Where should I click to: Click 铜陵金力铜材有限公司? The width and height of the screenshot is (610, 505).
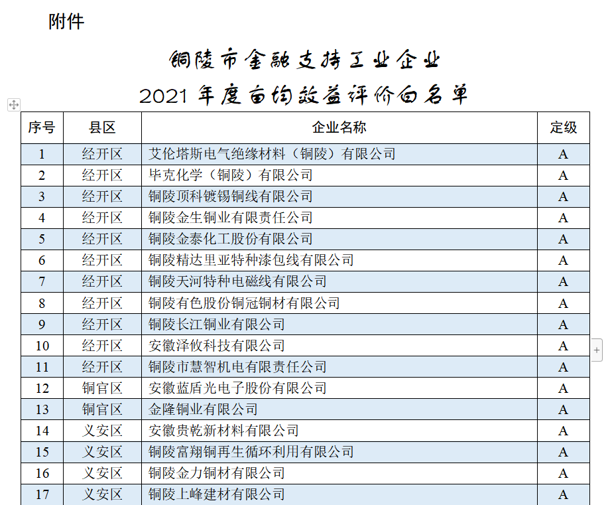(x=216, y=473)
